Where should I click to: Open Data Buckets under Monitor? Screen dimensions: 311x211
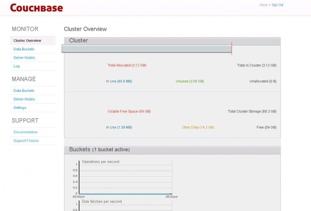24,49
